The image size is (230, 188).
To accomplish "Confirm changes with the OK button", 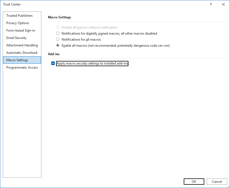I will pos(194,181).
